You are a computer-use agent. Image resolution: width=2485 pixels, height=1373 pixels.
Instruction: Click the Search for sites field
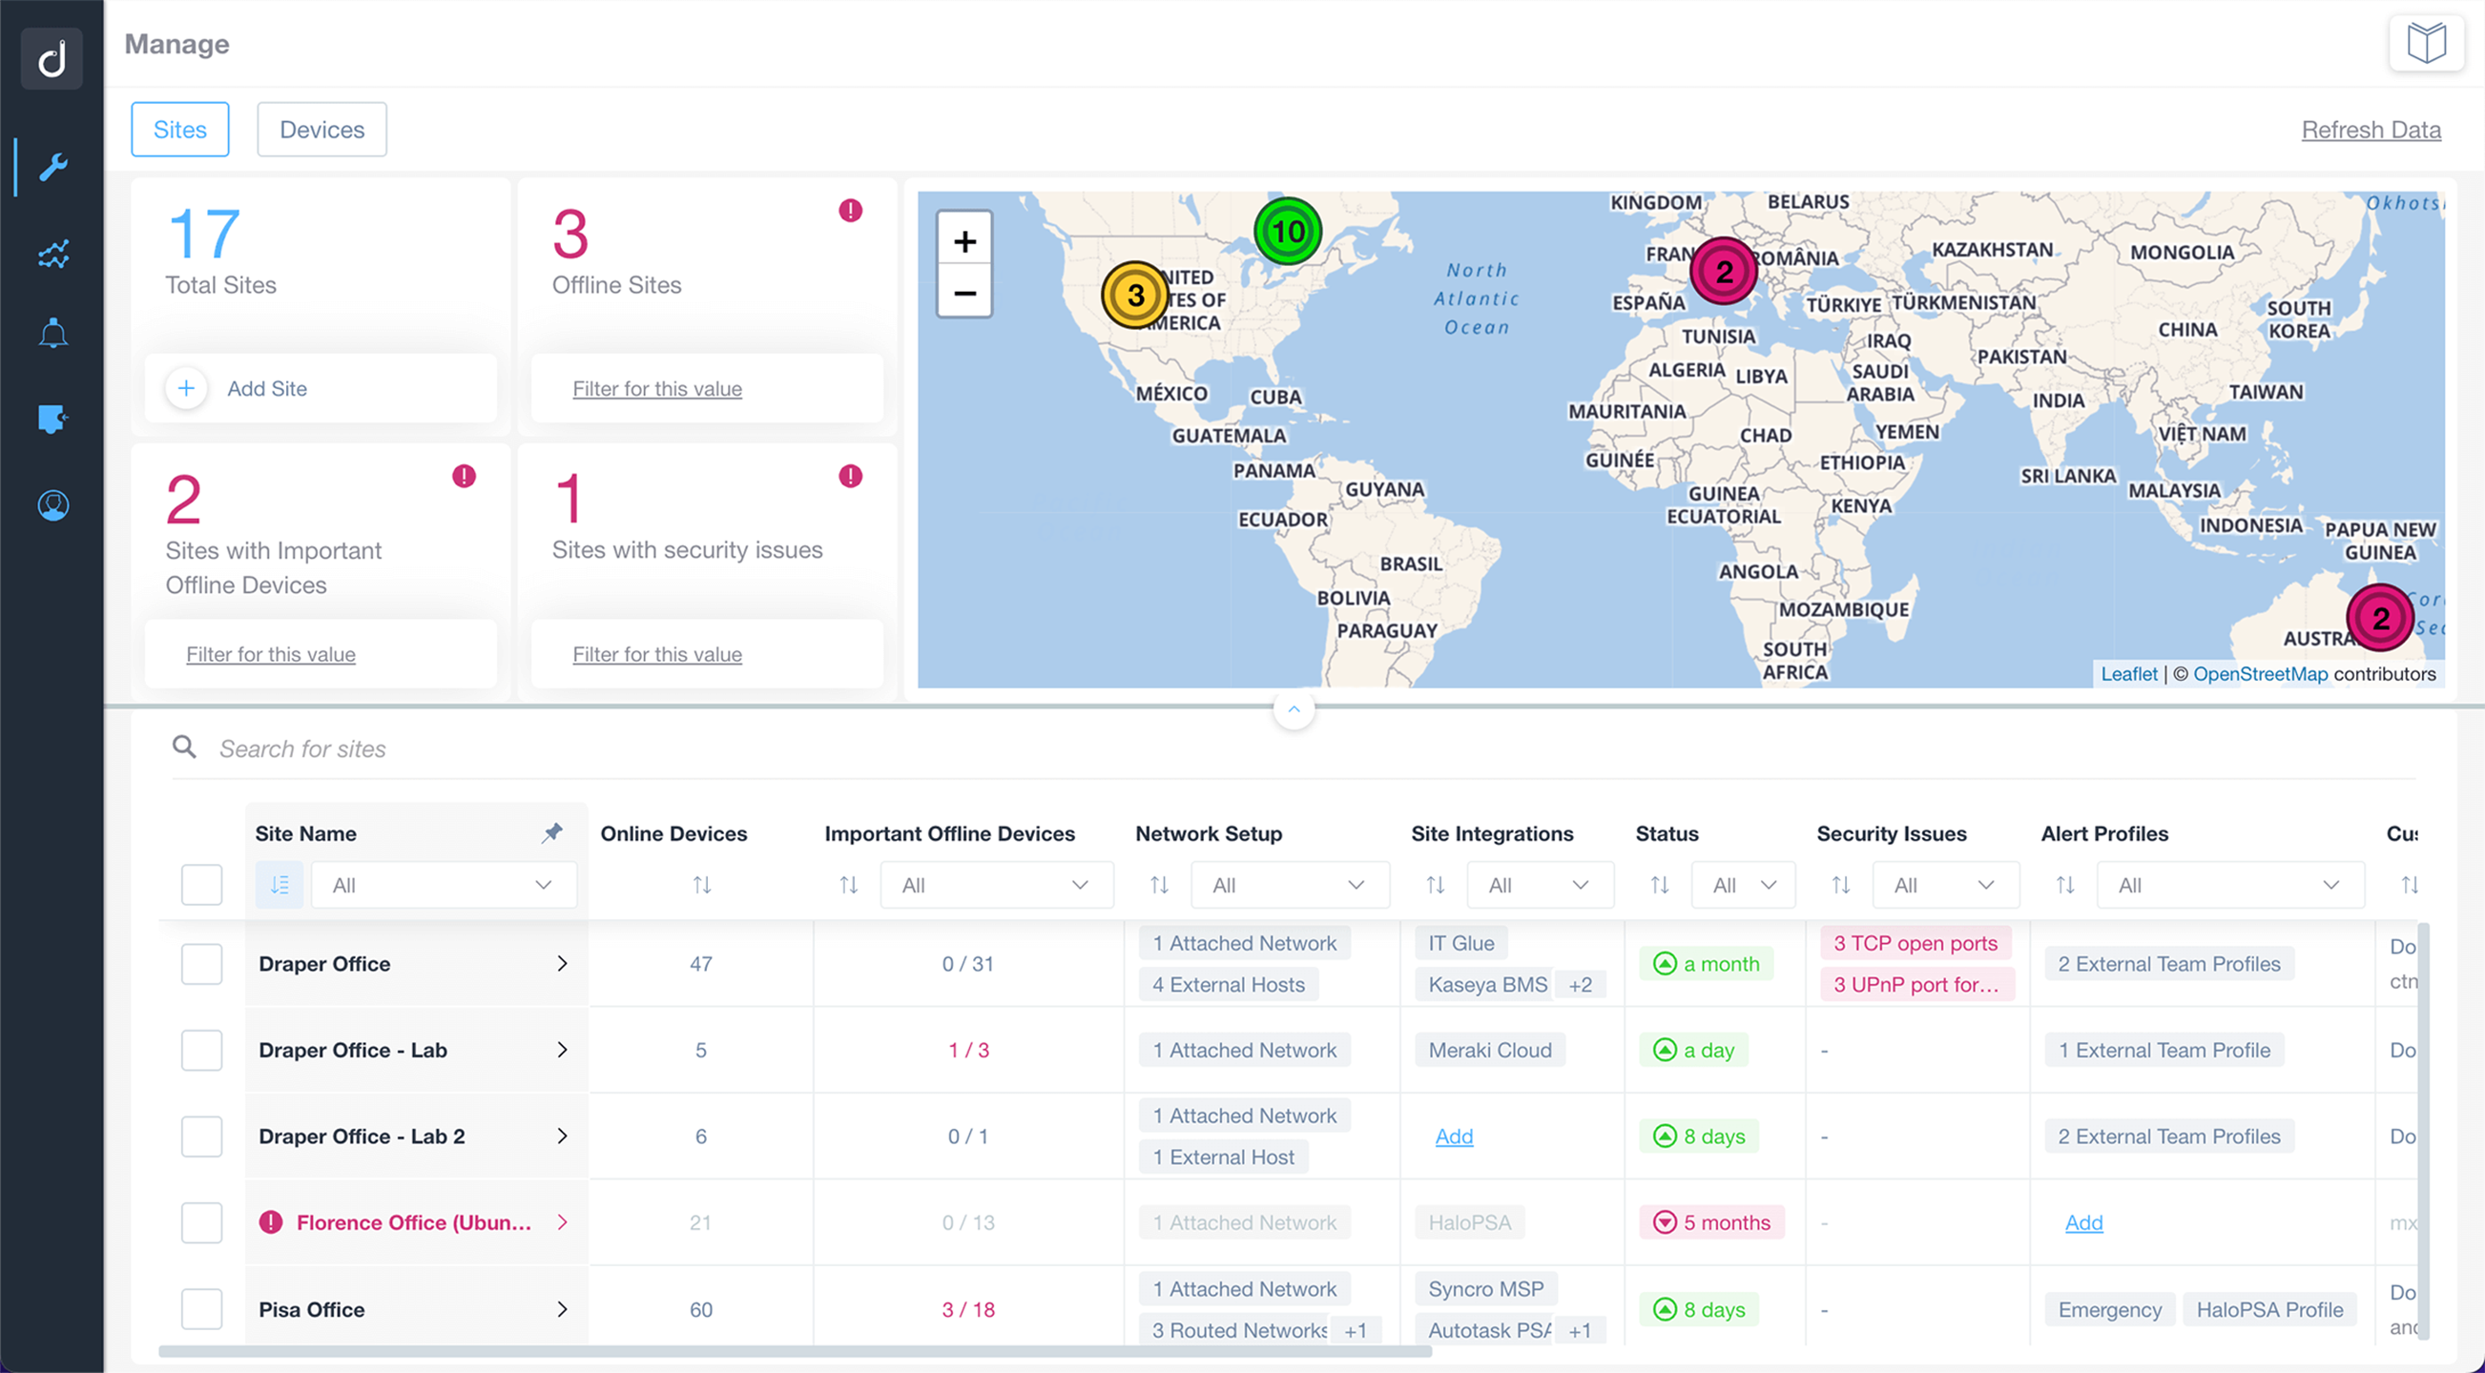302,748
